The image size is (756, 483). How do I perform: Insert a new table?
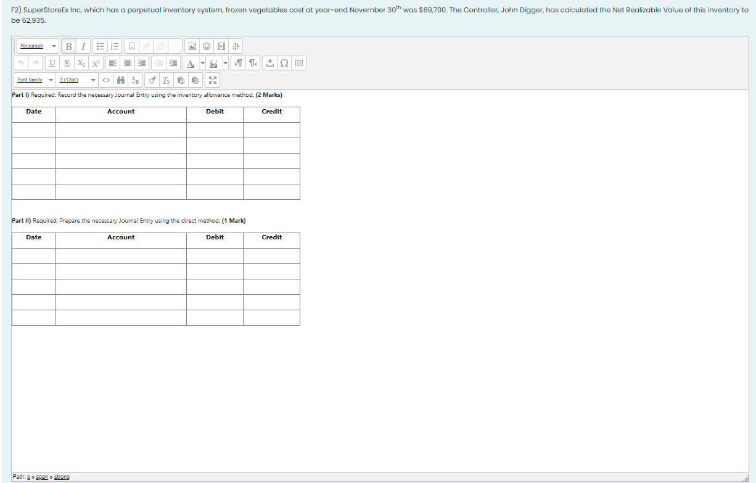pyautogui.click(x=298, y=63)
